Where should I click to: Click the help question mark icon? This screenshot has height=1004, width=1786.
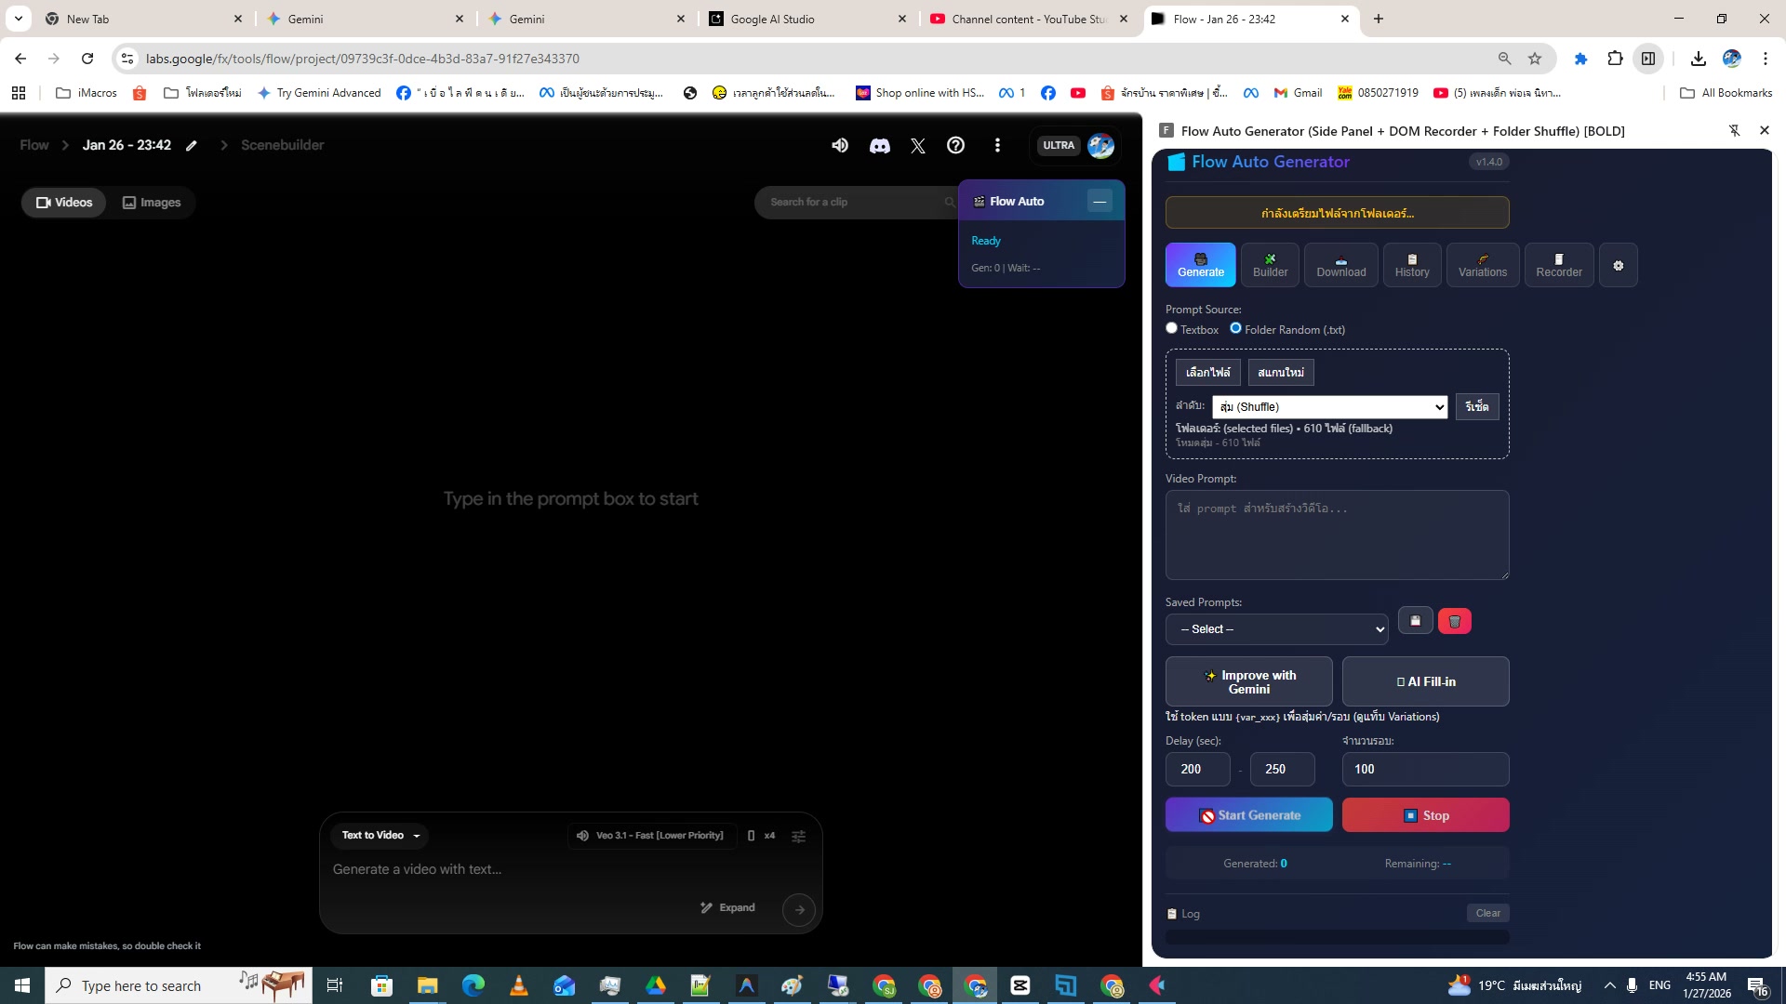[955, 145]
